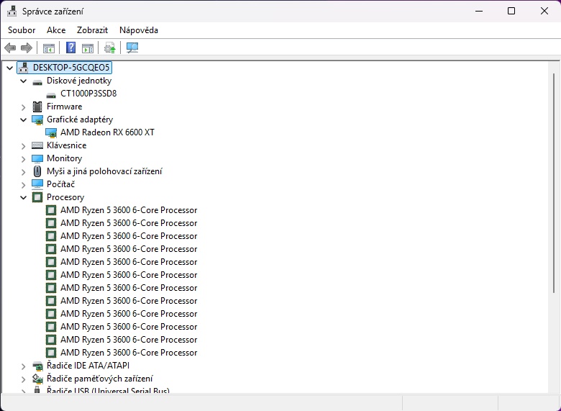Select the CT1000P3SSD8 disk drive

tap(88, 94)
